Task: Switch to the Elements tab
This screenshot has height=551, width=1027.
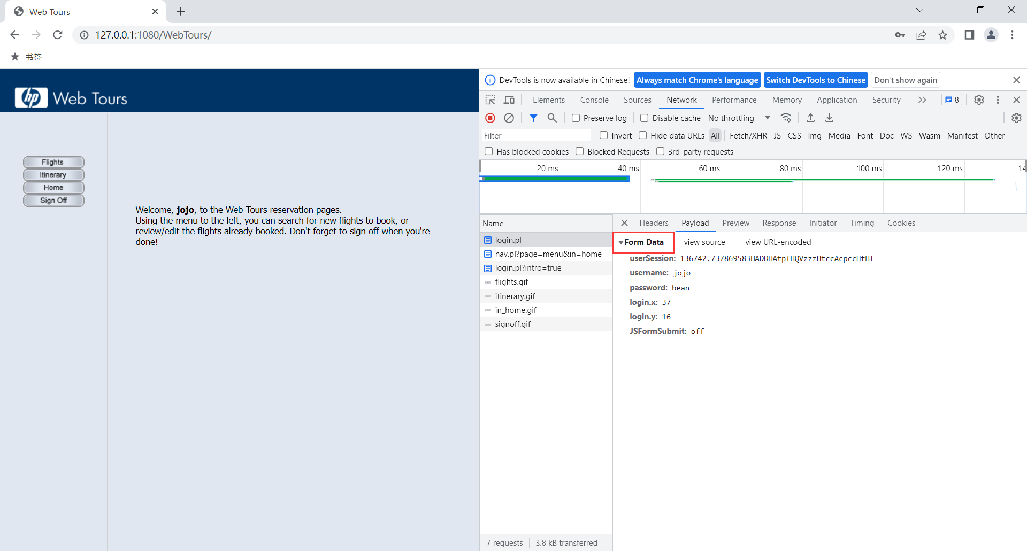Action: click(x=548, y=100)
